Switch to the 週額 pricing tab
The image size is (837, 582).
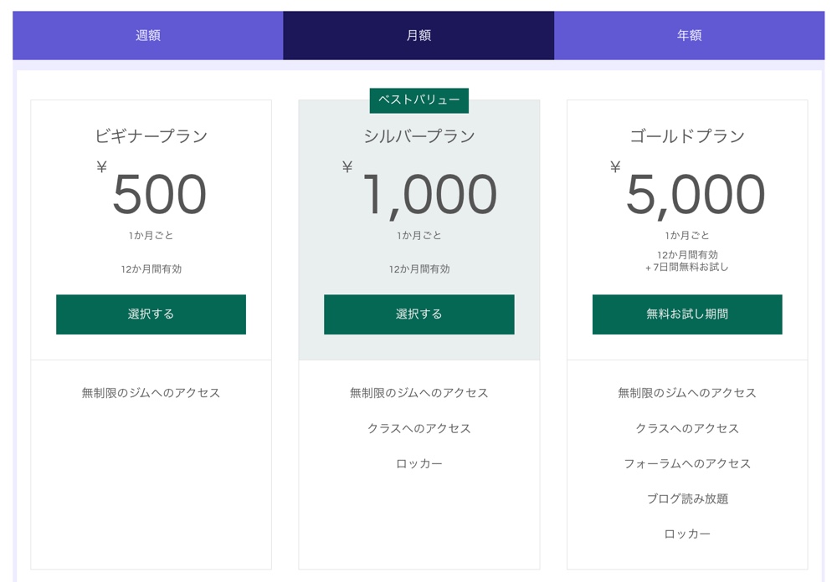click(x=147, y=35)
